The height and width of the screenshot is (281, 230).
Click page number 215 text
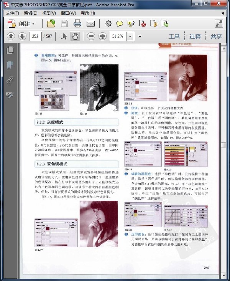tap(206, 268)
